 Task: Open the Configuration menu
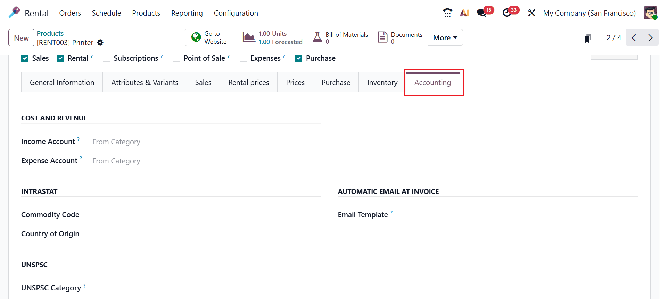(236, 13)
